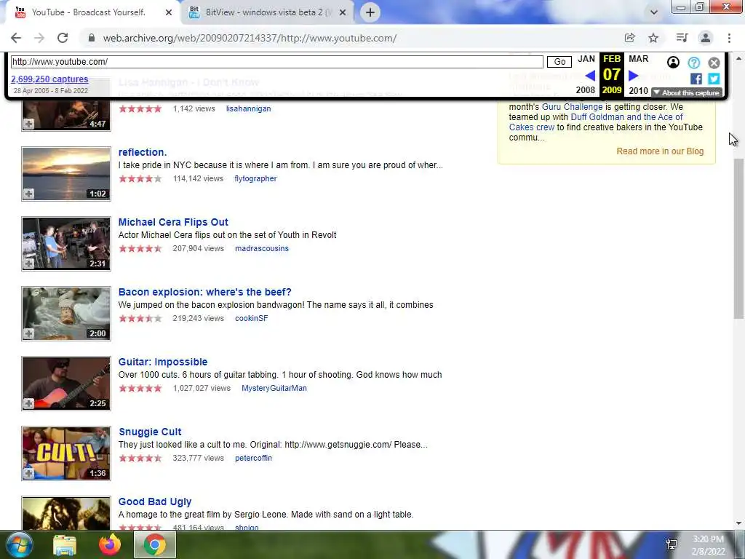Image resolution: width=745 pixels, height=559 pixels.
Task: Click the Wayback Machine URL field
Action: tap(277, 62)
